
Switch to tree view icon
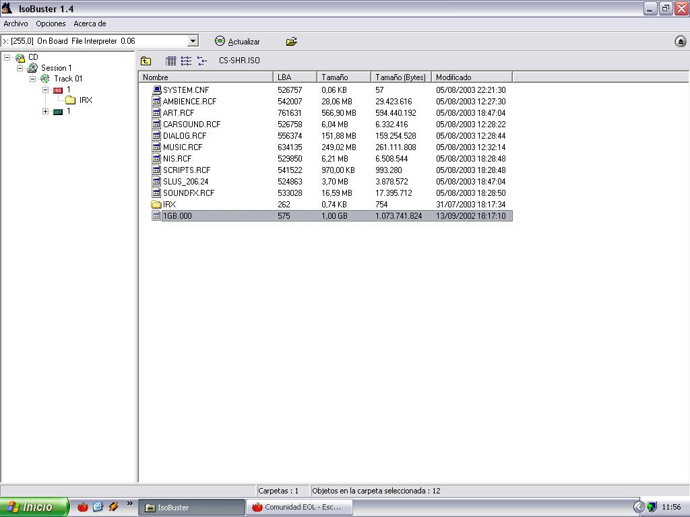pyautogui.click(x=201, y=61)
